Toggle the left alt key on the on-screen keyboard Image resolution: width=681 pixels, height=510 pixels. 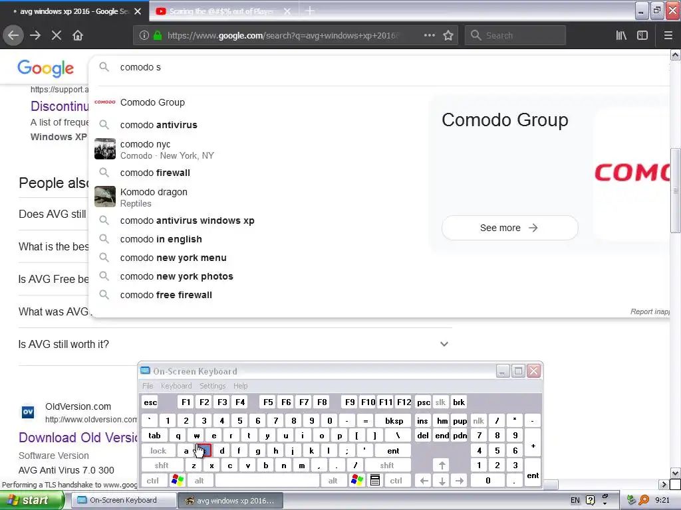tap(199, 481)
